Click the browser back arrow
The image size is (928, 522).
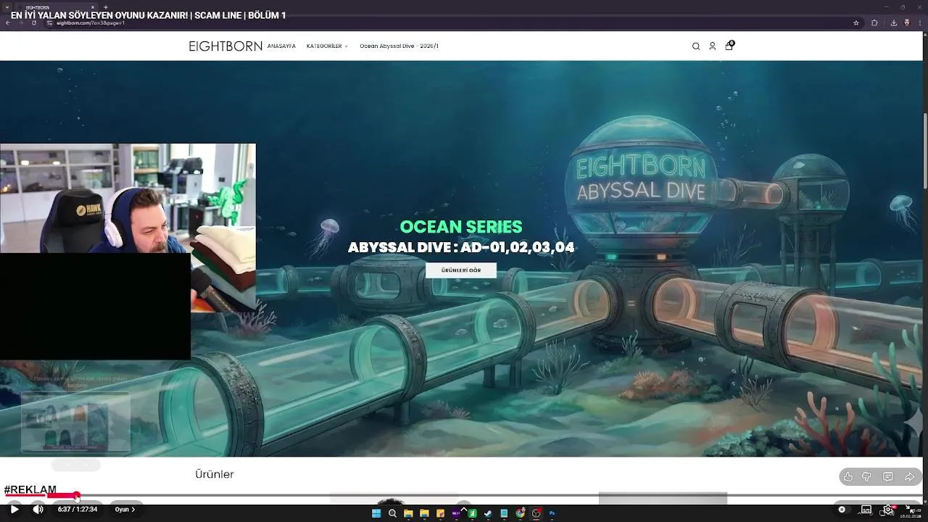point(8,22)
